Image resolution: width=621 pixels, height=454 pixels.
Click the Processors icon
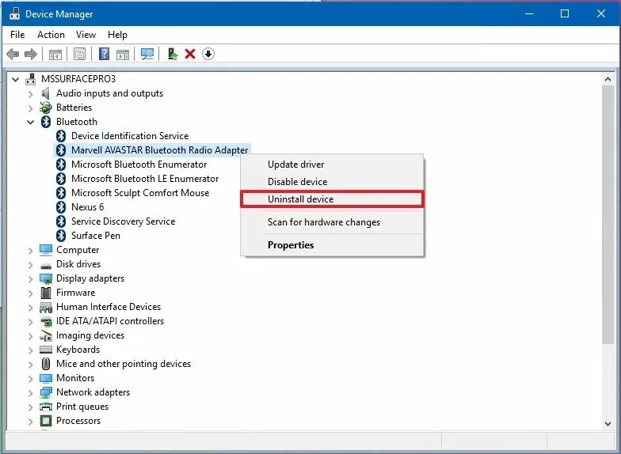(46, 421)
